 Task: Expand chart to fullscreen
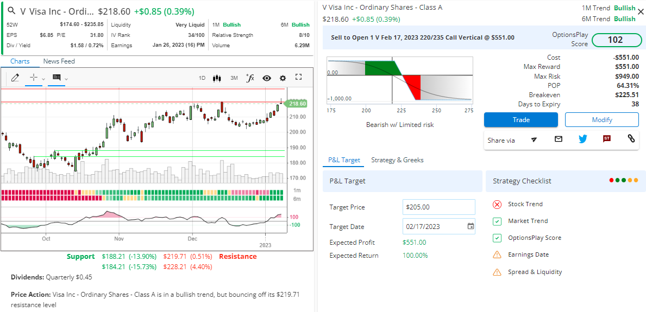point(299,77)
